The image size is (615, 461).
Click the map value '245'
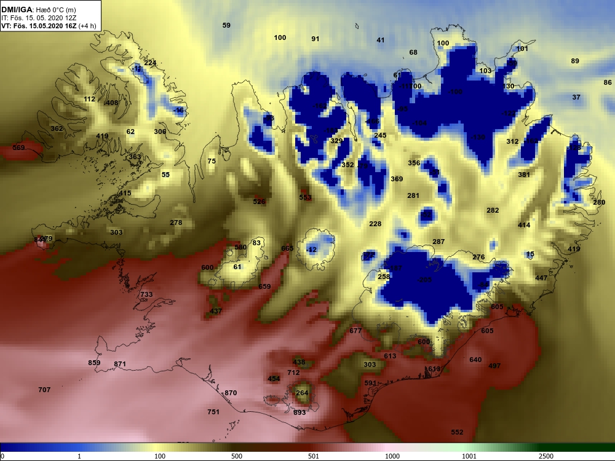(380, 135)
